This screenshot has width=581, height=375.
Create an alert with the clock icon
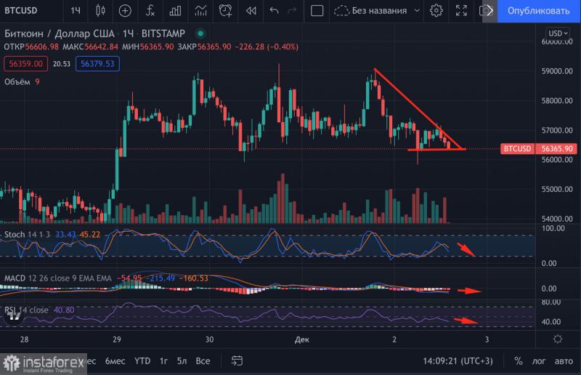[x=225, y=10]
